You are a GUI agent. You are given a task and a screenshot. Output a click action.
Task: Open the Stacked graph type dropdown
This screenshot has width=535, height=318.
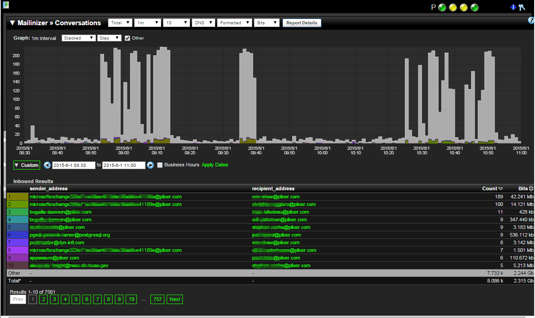(78, 38)
